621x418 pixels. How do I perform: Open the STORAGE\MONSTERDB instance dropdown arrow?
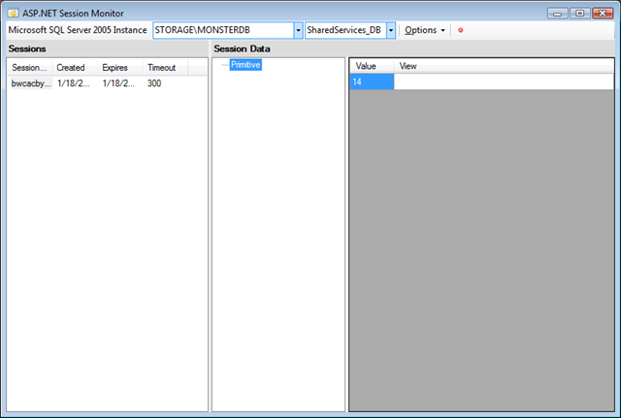tap(298, 30)
